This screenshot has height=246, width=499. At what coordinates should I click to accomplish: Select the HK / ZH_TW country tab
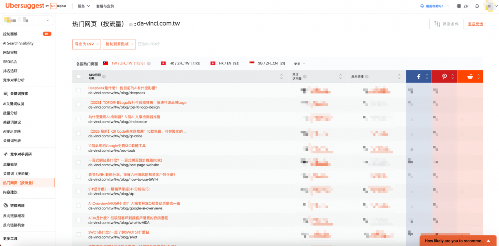[181, 64]
